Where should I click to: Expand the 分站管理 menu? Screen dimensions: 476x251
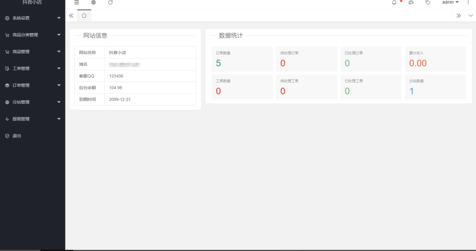[x=33, y=102]
